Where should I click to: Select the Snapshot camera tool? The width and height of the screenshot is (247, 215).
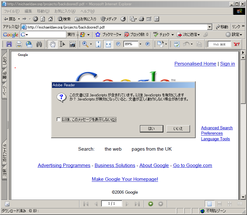(72, 44)
